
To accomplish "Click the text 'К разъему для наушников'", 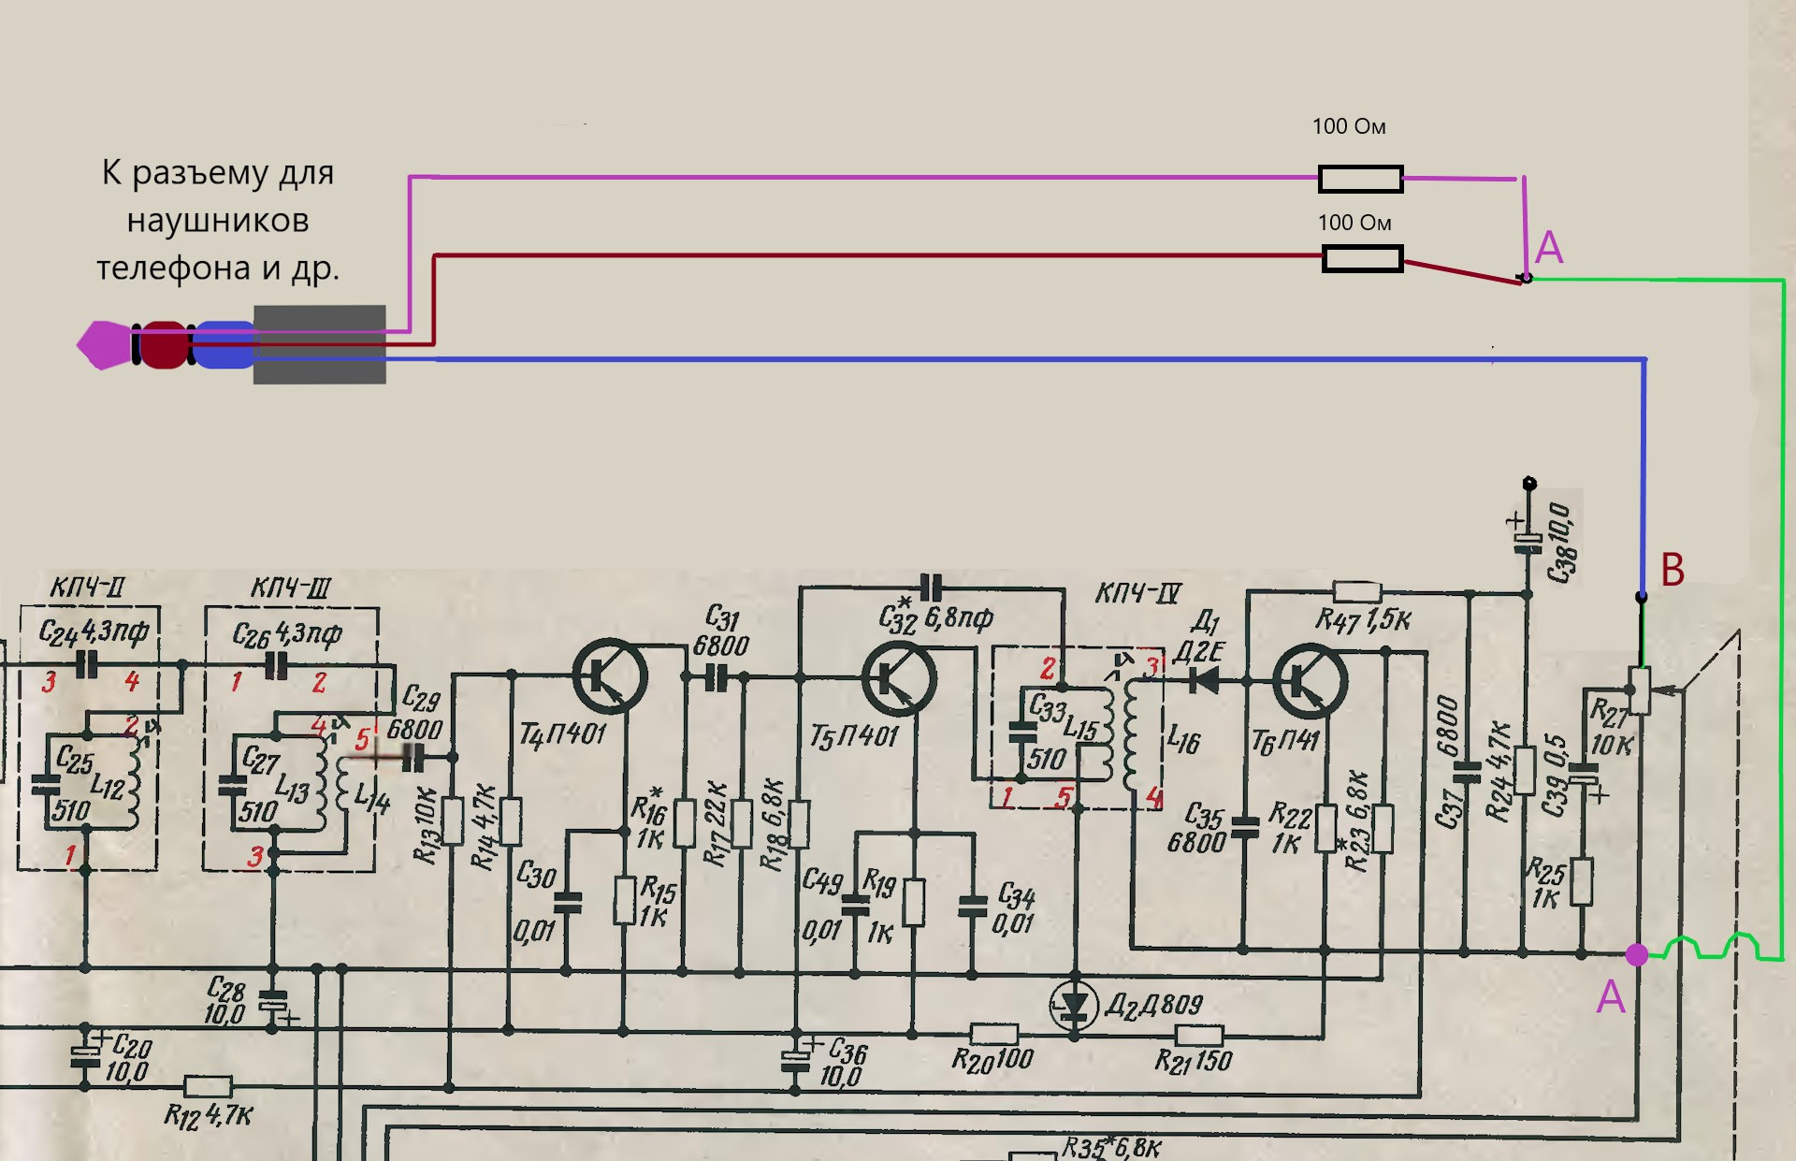I will [218, 196].
